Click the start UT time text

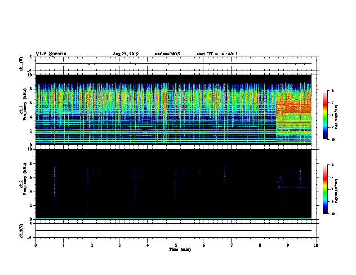(x=217, y=54)
